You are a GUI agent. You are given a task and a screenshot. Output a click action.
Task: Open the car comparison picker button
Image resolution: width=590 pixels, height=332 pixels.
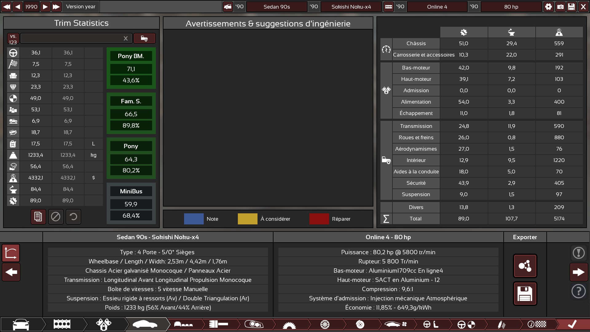144,38
